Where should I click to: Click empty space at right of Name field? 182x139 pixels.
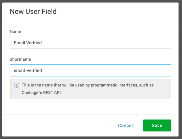[x=116, y=43]
